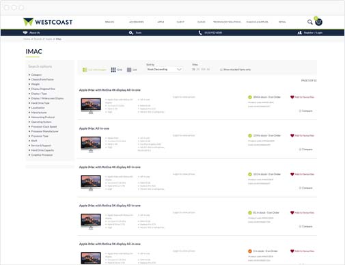Image resolution: width=345 pixels, height=265 pixels.
Task: Click green stock status icon beside 204 in stock
Action: tap(250, 97)
